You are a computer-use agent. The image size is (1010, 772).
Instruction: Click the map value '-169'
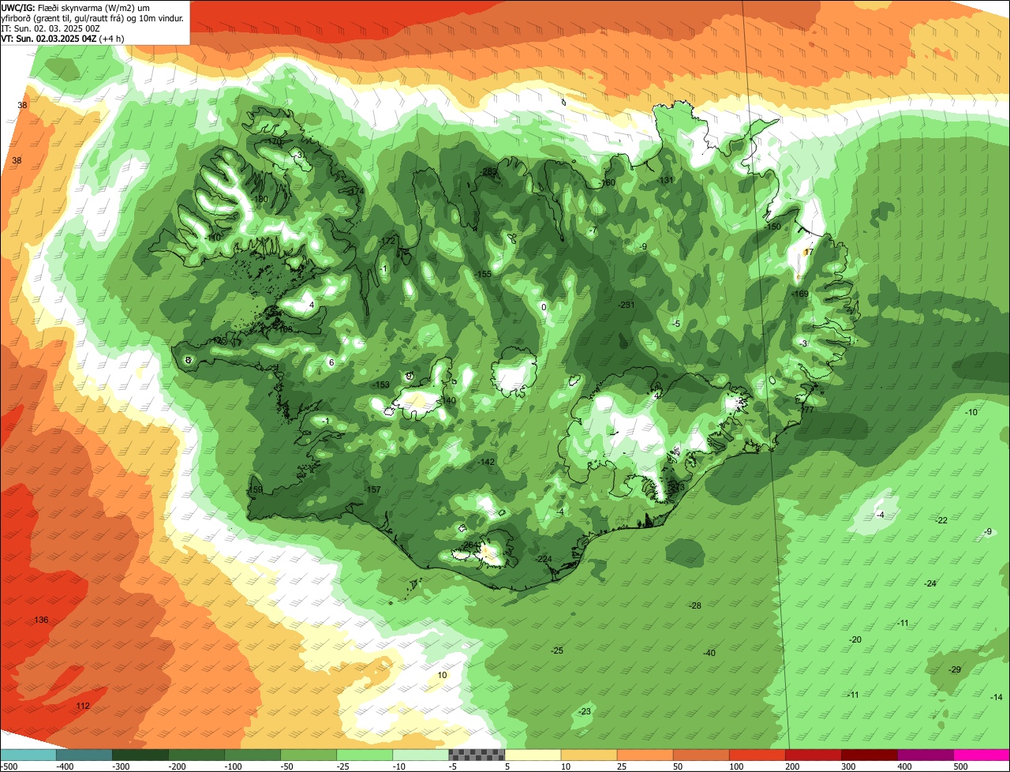(x=800, y=294)
